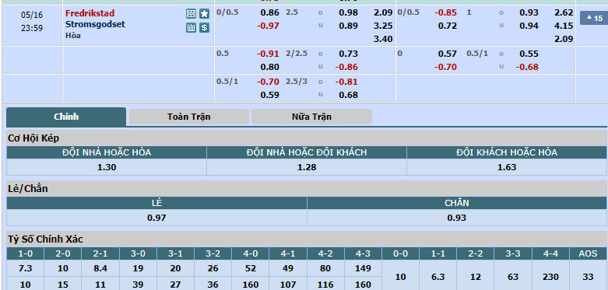Open the live pitch view icon for Fredrikstad match

coord(191,14)
